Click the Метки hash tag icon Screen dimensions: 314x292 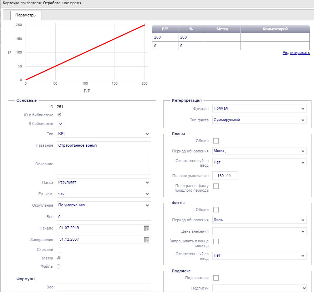click(x=59, y=258)
